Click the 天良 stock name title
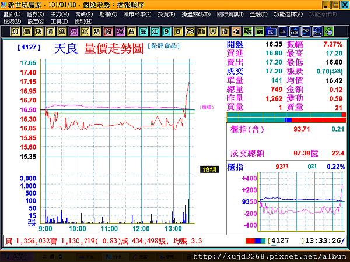This screenshot has width=350, height=262. point(66,48)
